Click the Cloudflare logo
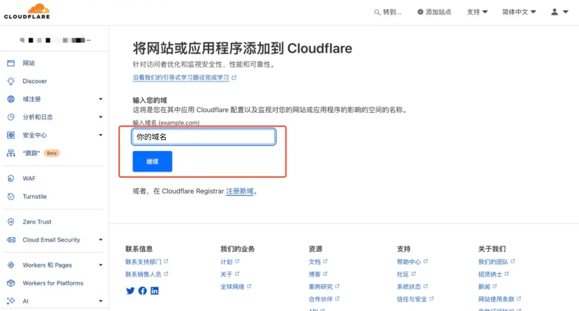This screenshot has height=311, width=579. click(27, 11)
